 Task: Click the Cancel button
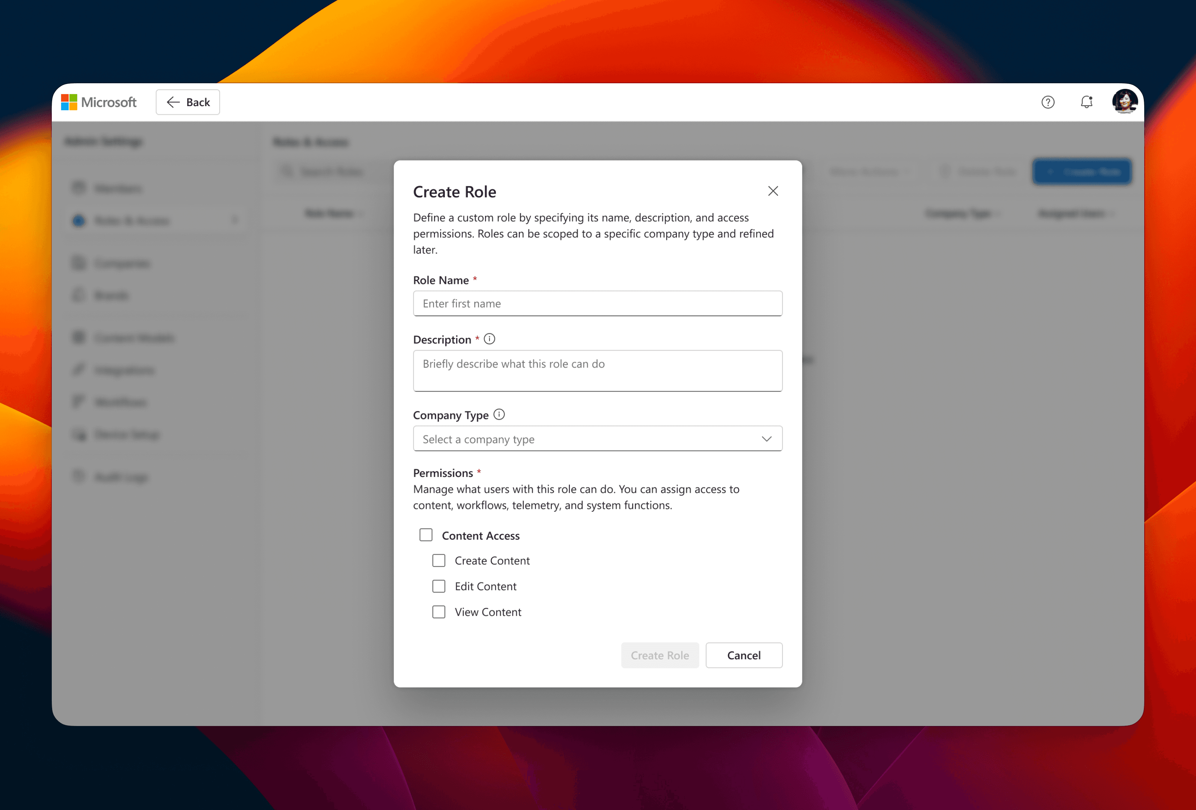pyautogui.click(x=744, y=655)
